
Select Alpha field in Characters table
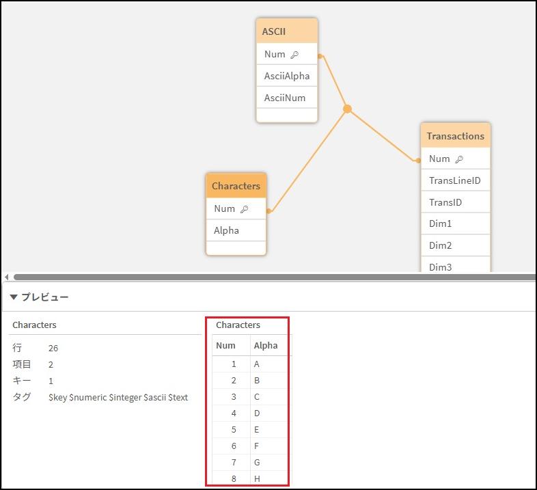227,230
